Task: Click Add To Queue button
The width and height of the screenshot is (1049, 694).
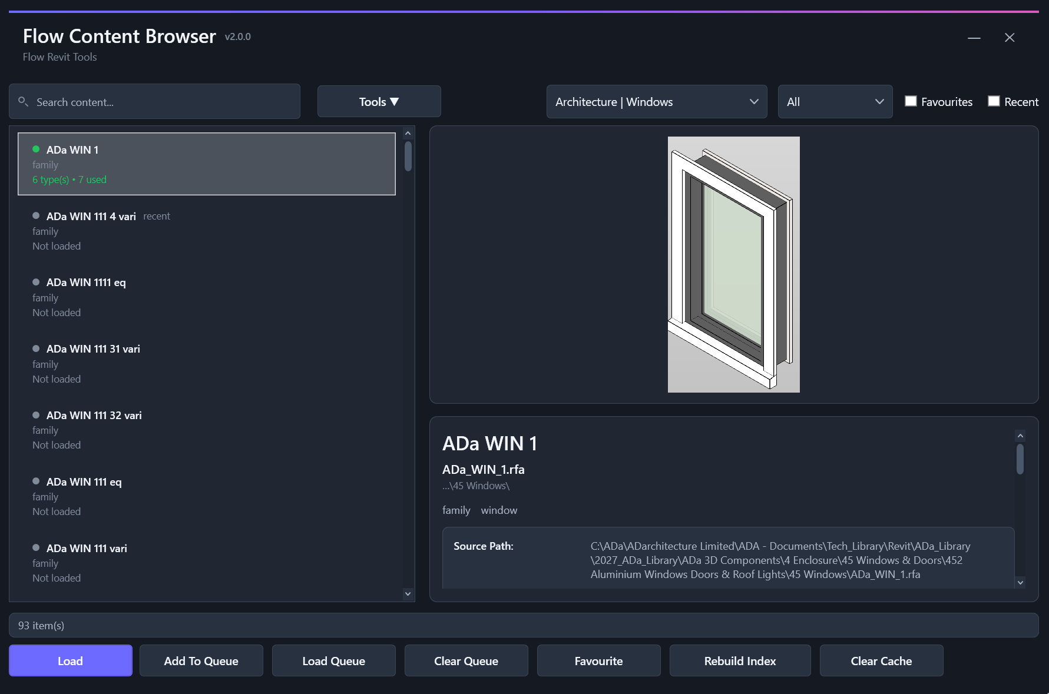Action: [201, 660]
